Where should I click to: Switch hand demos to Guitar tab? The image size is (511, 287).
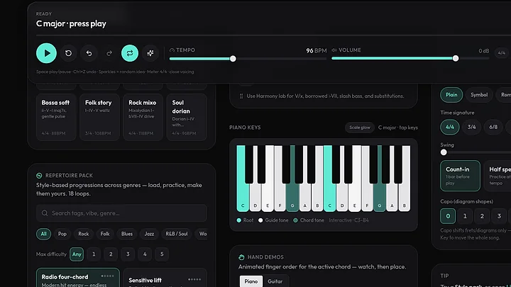point(275,281)
